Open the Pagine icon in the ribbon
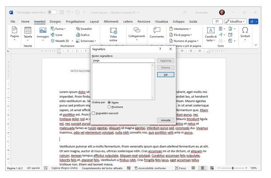Screen dimensions: 271x178 [15, 34]
